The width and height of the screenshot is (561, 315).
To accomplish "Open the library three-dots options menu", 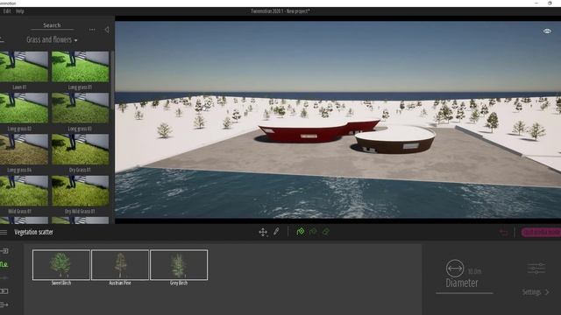I will [92, 30].
